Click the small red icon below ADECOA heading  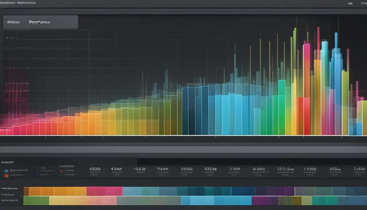click(x=61, y=171)
